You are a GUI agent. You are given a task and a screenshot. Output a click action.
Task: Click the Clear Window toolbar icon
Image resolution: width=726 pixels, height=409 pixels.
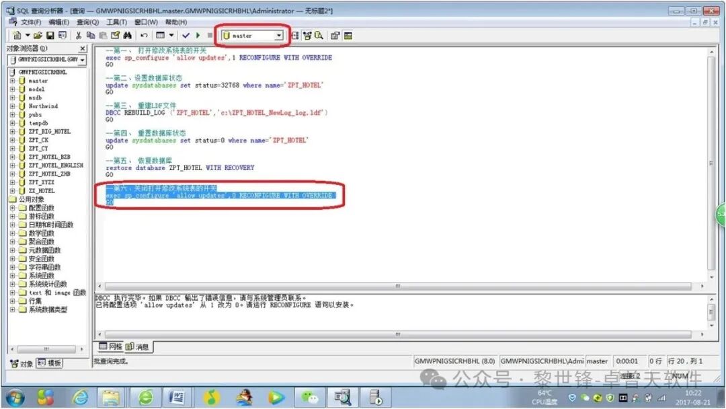coord(115,36)
